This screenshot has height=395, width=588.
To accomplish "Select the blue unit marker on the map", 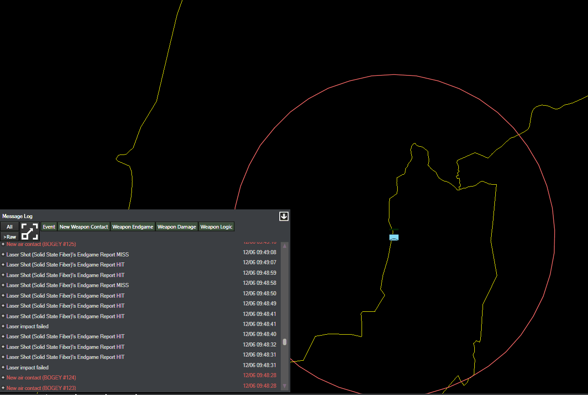I will point(394,237).
